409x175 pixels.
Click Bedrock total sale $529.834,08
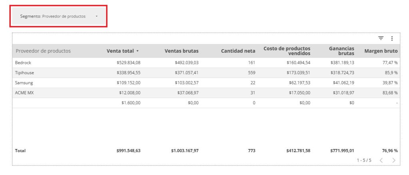tap(129, 63)
